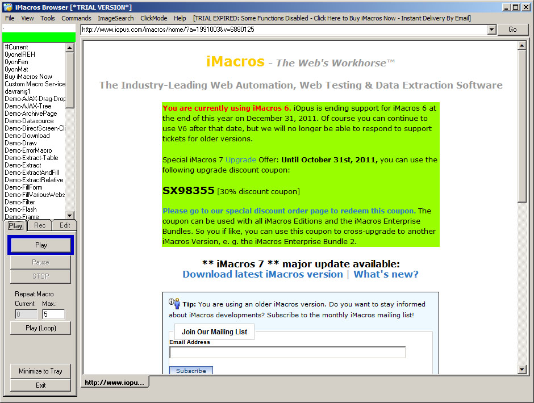Click the STOP button

click(x=41, y=276)
